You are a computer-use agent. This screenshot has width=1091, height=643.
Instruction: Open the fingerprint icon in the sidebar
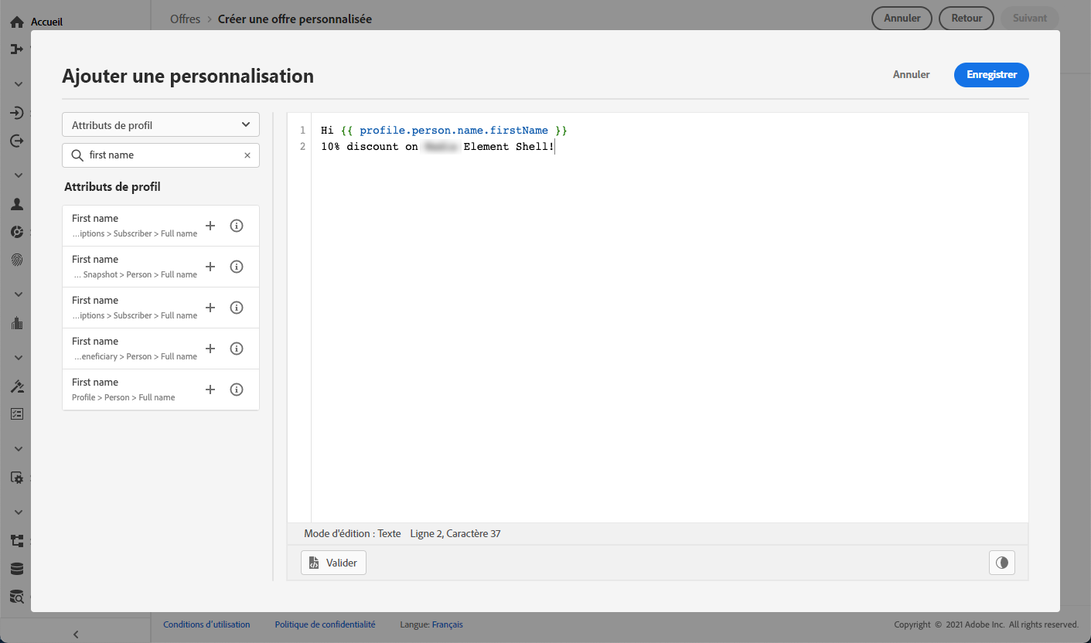pyautogui.click(x=17, y=260)
